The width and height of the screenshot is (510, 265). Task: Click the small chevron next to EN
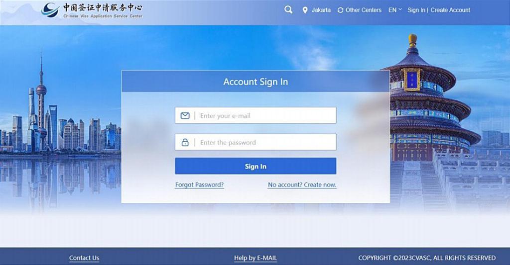pyautogui.click(x=400, y=9)
